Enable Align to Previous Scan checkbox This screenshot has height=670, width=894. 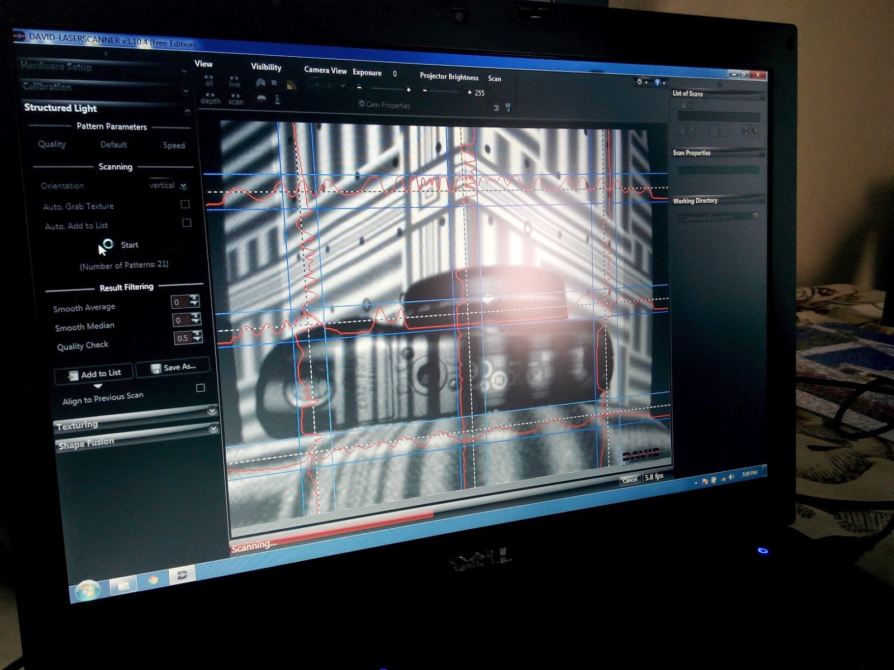tap(201, 387)
